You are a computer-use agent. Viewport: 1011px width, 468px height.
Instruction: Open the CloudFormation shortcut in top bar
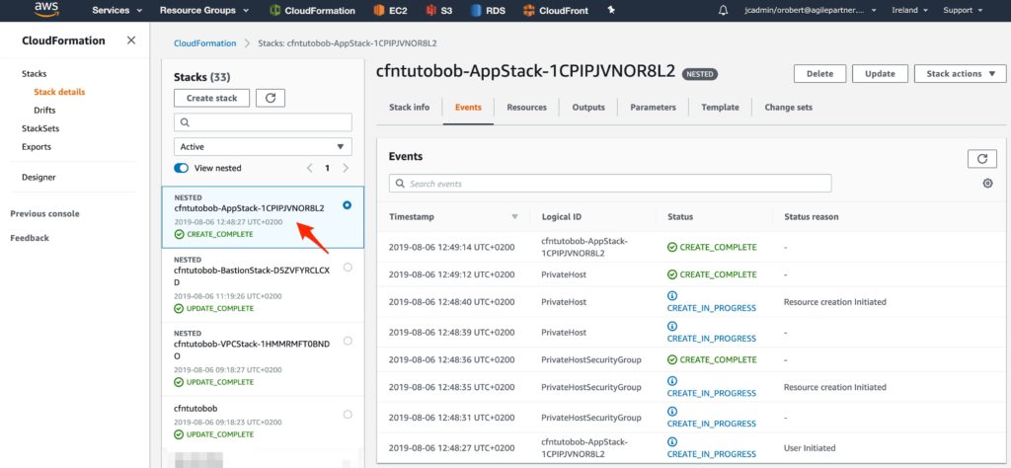(x=312, y=10)
